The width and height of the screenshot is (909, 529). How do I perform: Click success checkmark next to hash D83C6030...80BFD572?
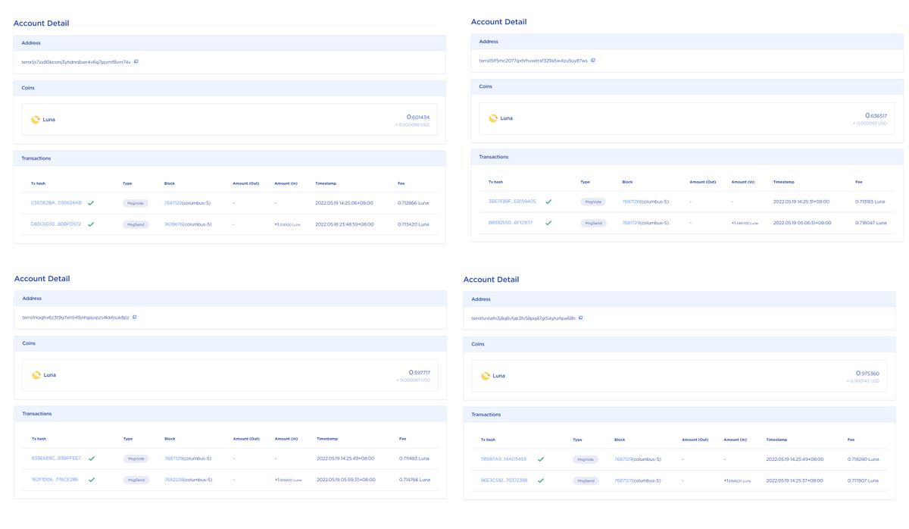click(91, 224)
